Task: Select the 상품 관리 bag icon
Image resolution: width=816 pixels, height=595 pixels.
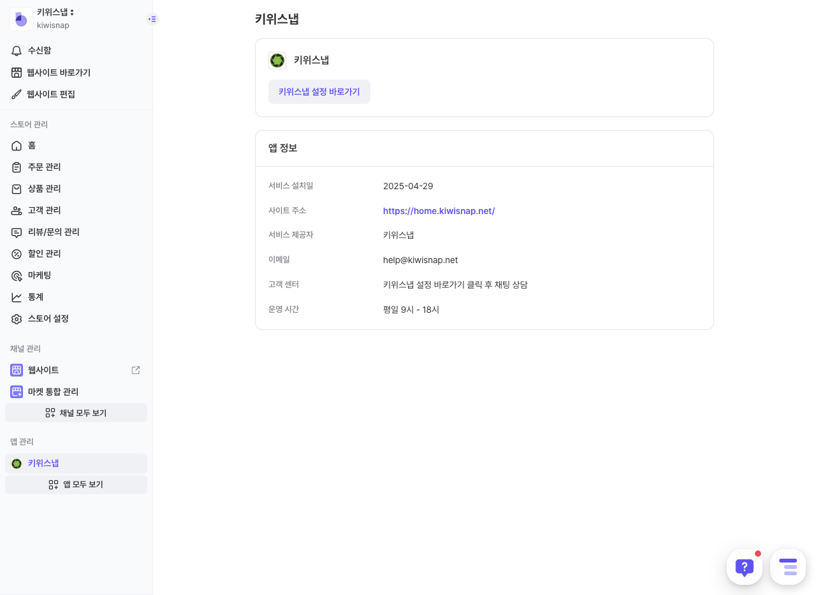Action: point(17,189)
